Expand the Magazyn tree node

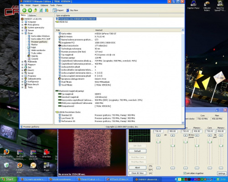click(22, 65)
